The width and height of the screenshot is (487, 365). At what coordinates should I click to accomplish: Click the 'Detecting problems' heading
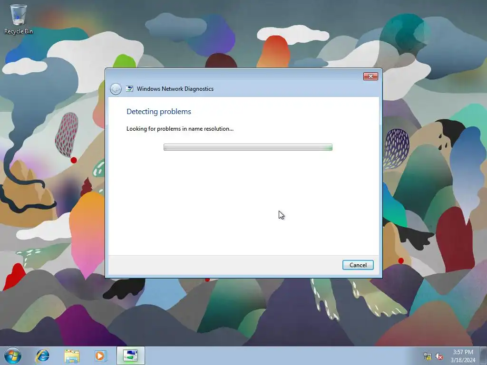pos(159,111)
